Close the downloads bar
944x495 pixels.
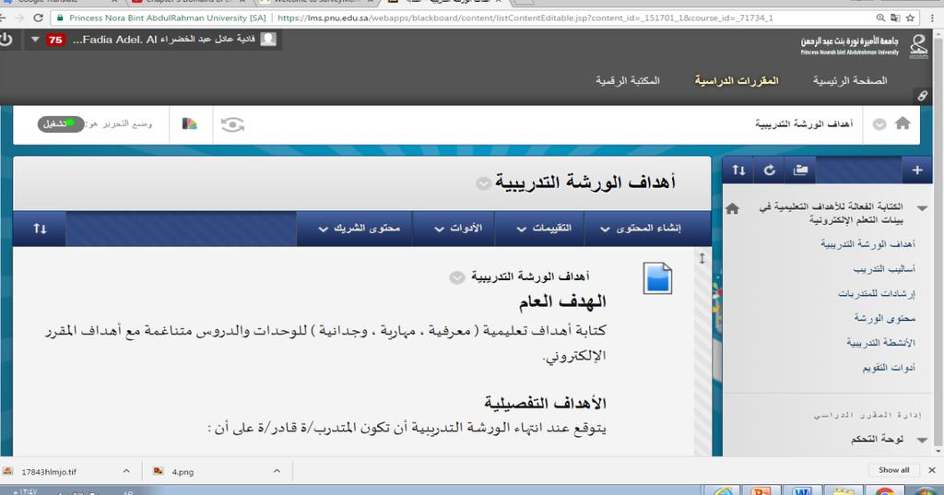[932, 470]
